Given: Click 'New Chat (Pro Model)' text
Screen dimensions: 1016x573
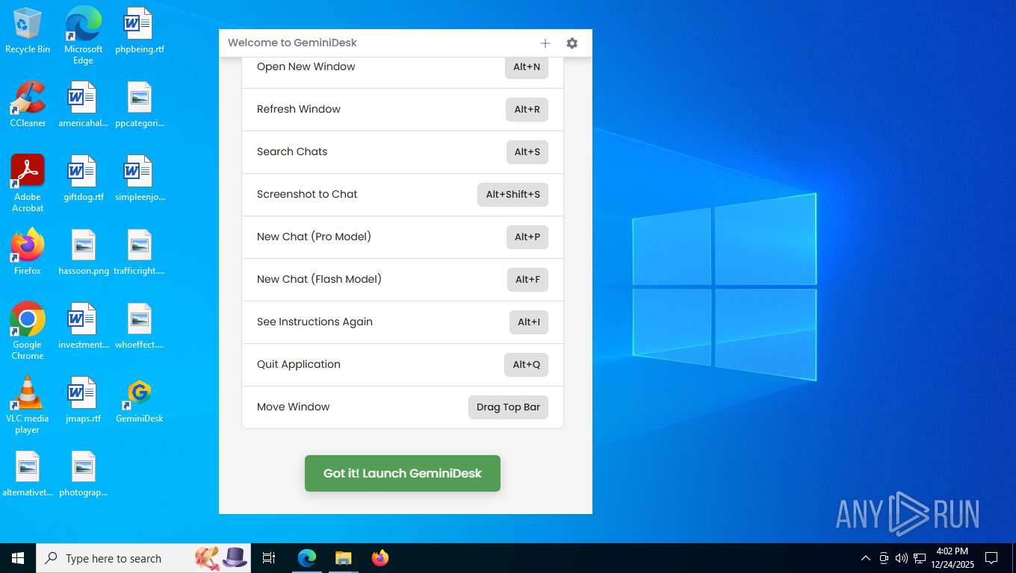Looking at the screenshot, I should pos(314,237).
